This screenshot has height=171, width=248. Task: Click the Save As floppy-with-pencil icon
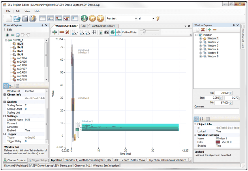pos(33,18)
